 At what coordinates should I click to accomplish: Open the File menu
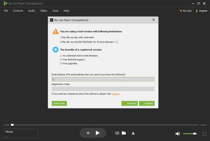point(6,11)
